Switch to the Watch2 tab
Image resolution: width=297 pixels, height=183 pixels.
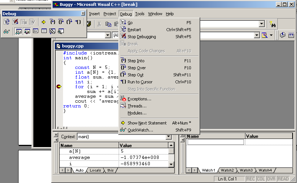[227, 170]
